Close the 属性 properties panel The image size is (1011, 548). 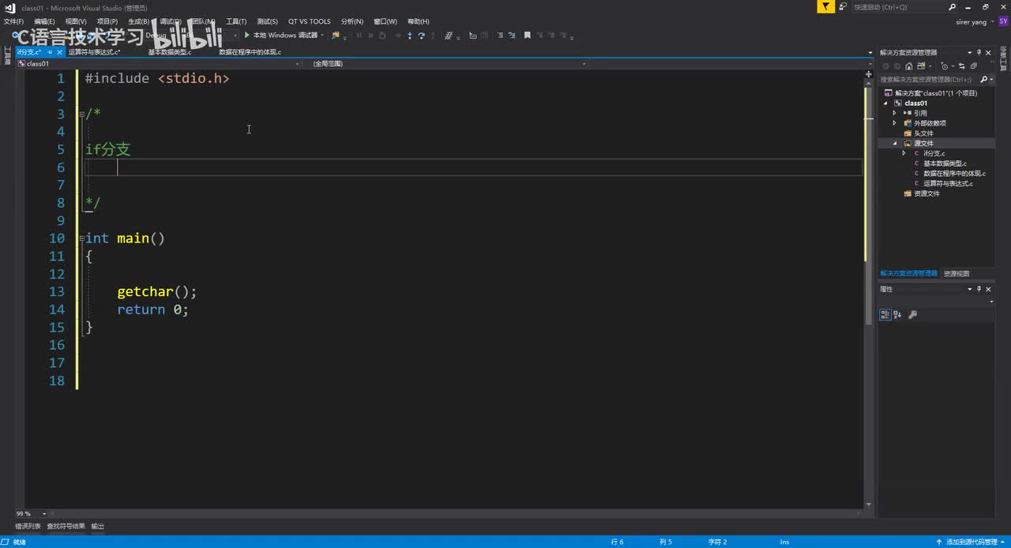[x=988, y=289]
